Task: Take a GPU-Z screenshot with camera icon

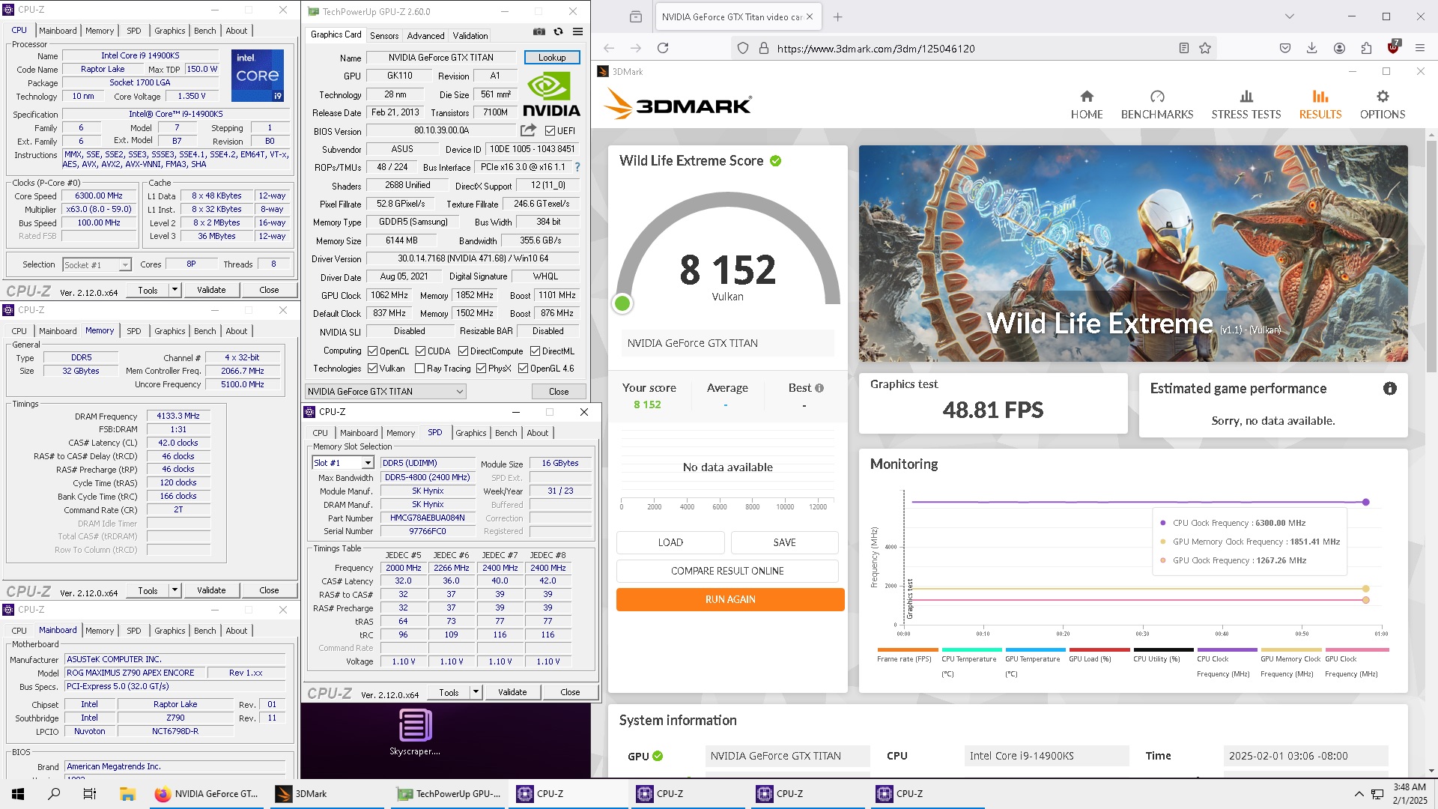Action: (539, 31)
